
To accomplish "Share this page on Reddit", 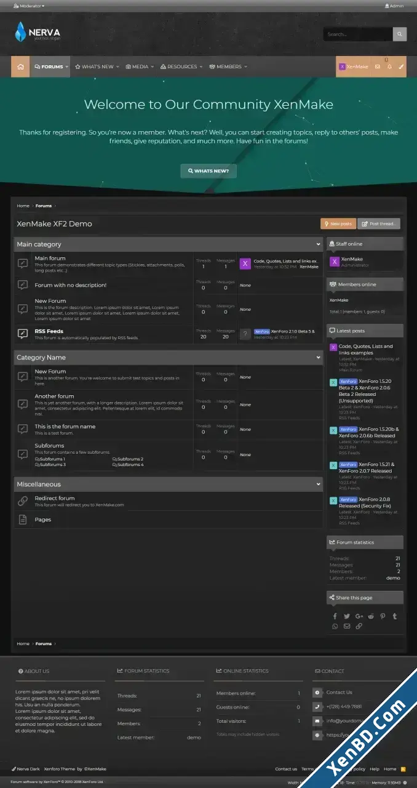I will pyautogui.click(x=371, y=616).
